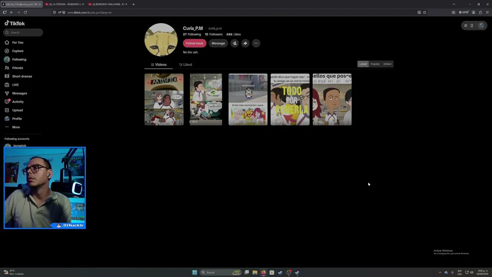Screen dimensions: 492x277
Task: Click the browser address bar URL
Action: click(90, 12)
